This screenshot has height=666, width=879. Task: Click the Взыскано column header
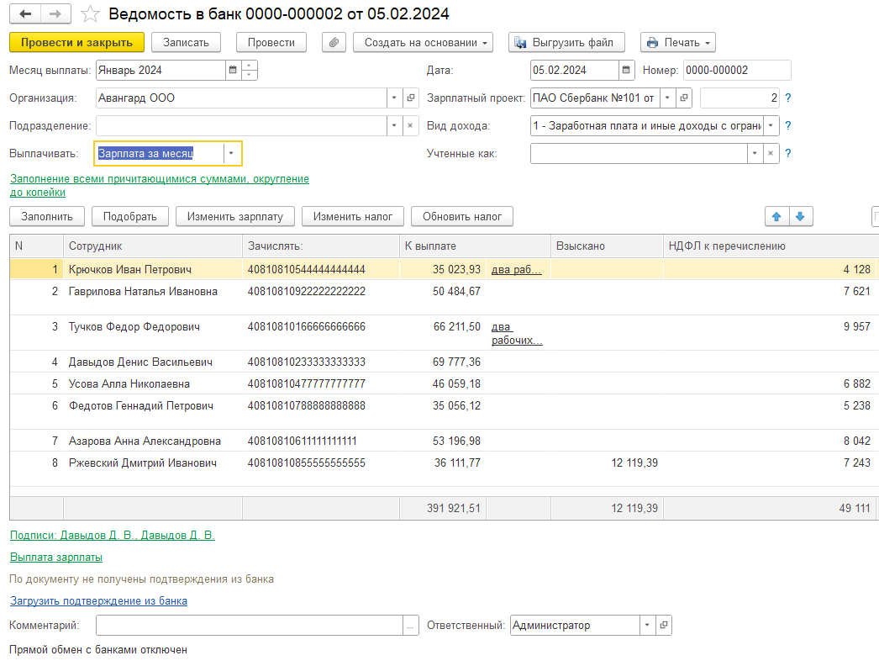pyautogui.click(x=607, y=246)
